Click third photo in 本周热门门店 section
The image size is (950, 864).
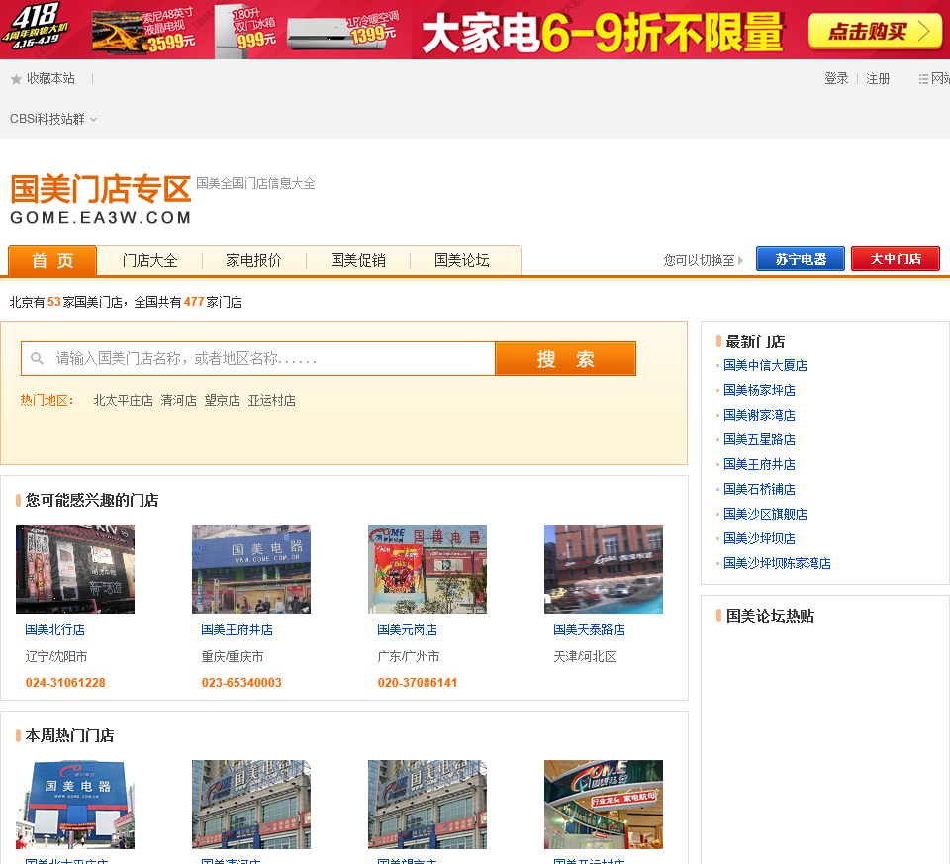pos(427,805)
